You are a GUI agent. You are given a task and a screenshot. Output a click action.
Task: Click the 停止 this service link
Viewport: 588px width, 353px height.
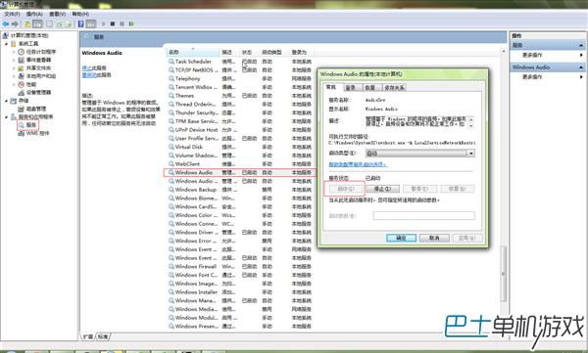(87, 67)
